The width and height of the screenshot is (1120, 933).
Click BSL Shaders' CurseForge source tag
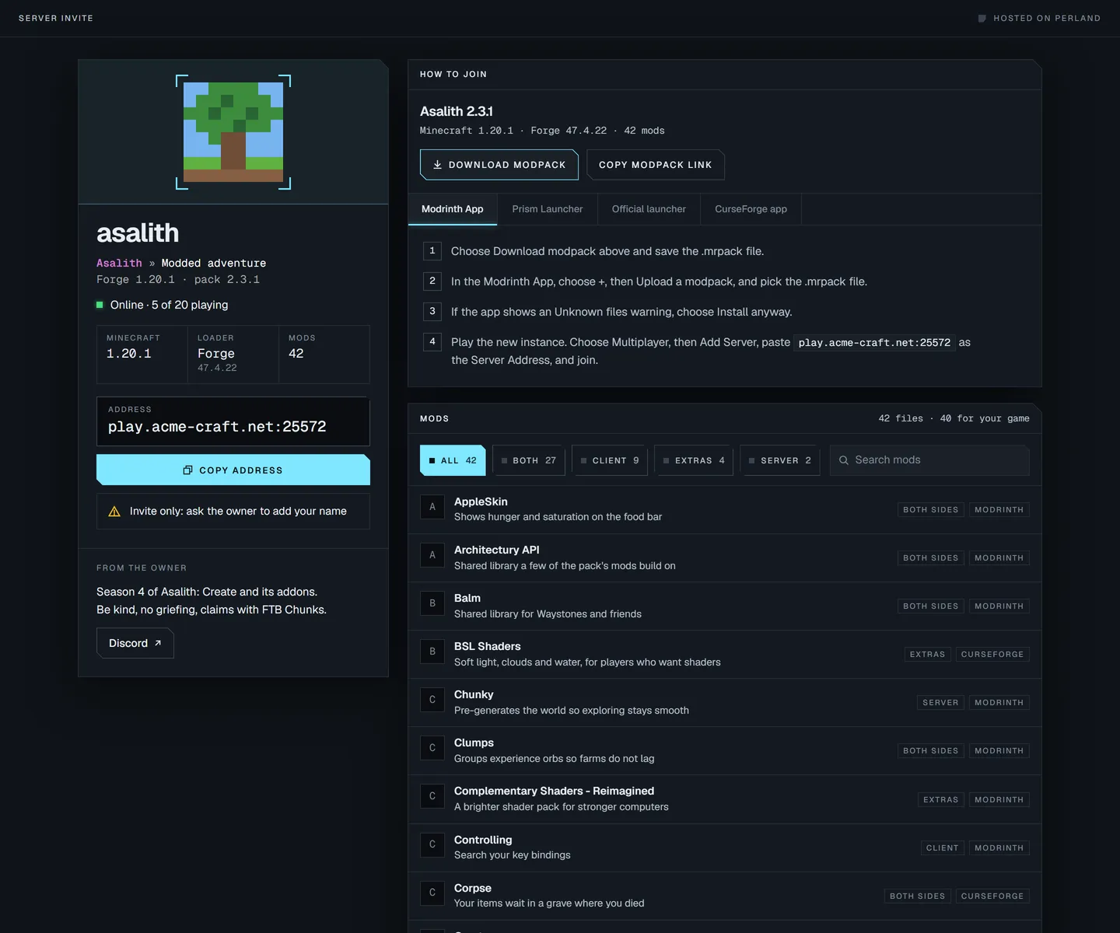click(x=992, y=655)
